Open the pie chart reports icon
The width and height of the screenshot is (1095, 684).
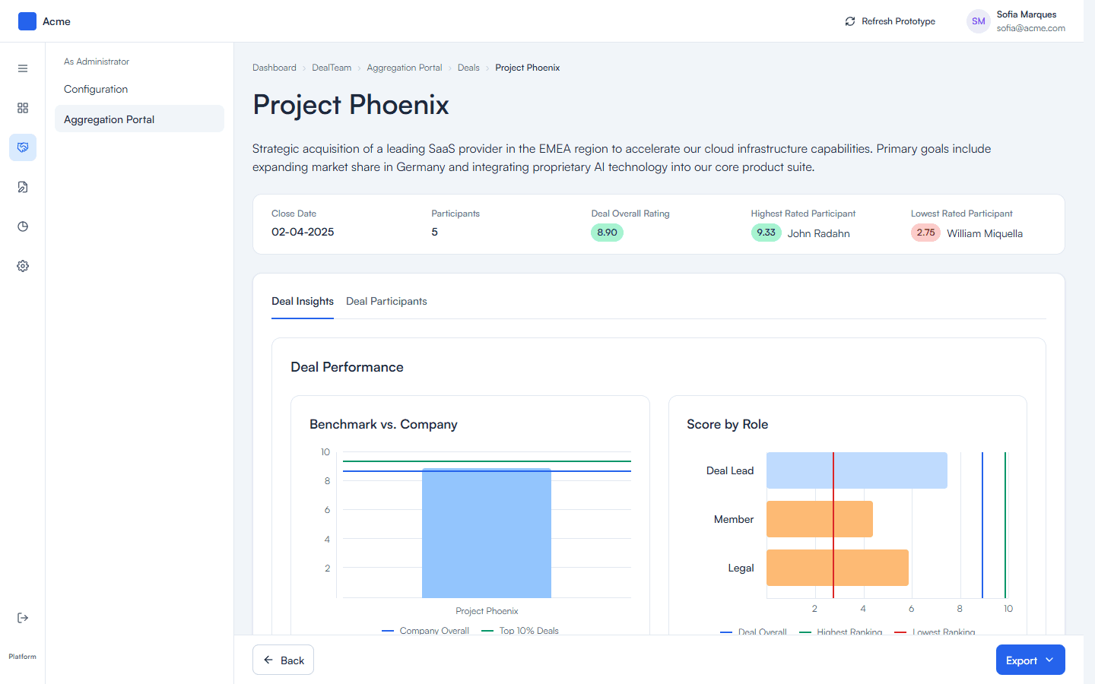[x=23, y=226]
